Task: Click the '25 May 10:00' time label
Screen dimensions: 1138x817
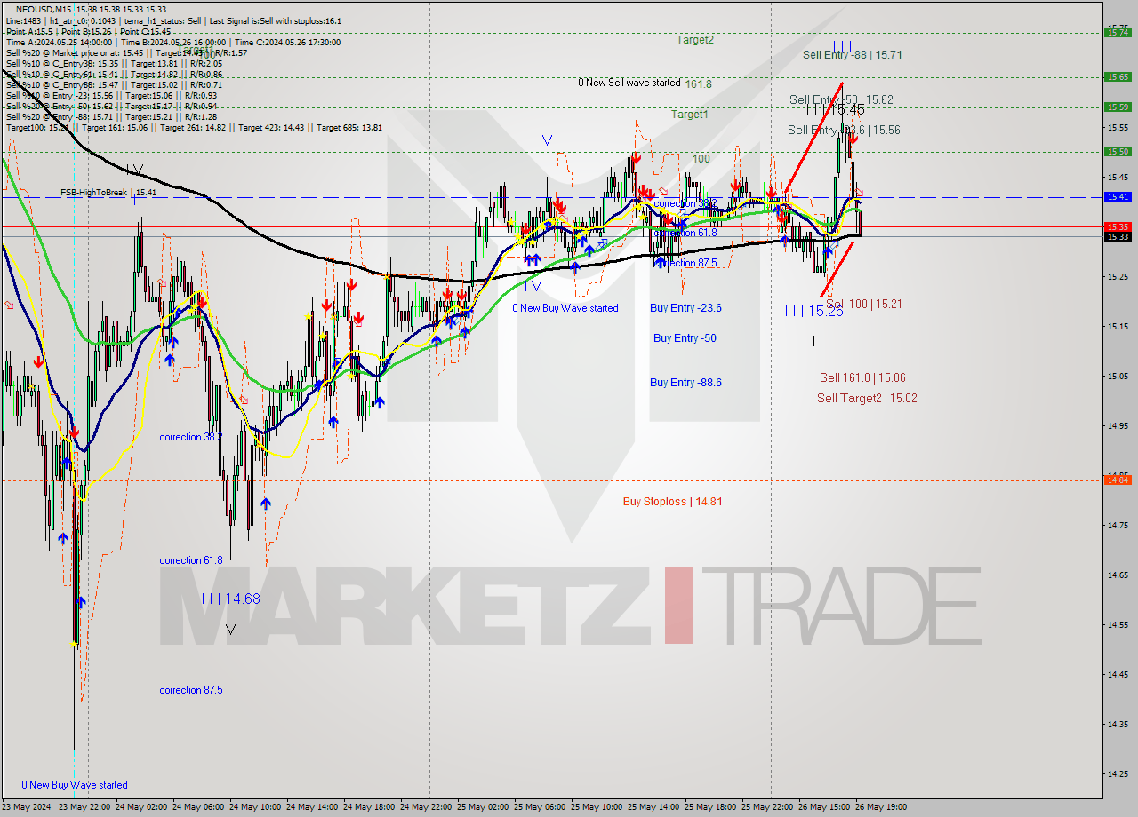Action: coord(597,807)
